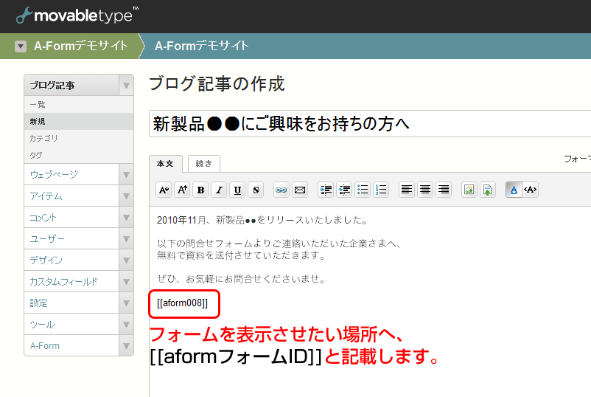Click the insert file upload icon

pos(487,190)
